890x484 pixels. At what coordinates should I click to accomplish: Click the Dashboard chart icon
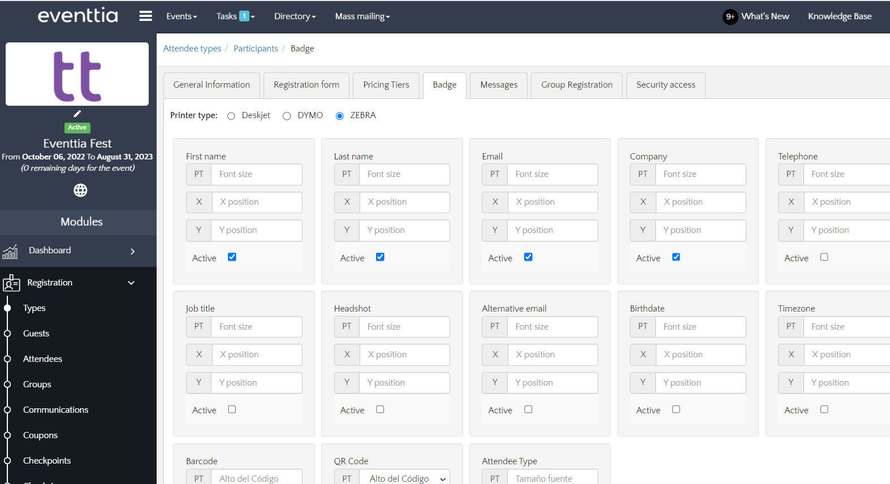pyautogui.click(x=10, y=252)
